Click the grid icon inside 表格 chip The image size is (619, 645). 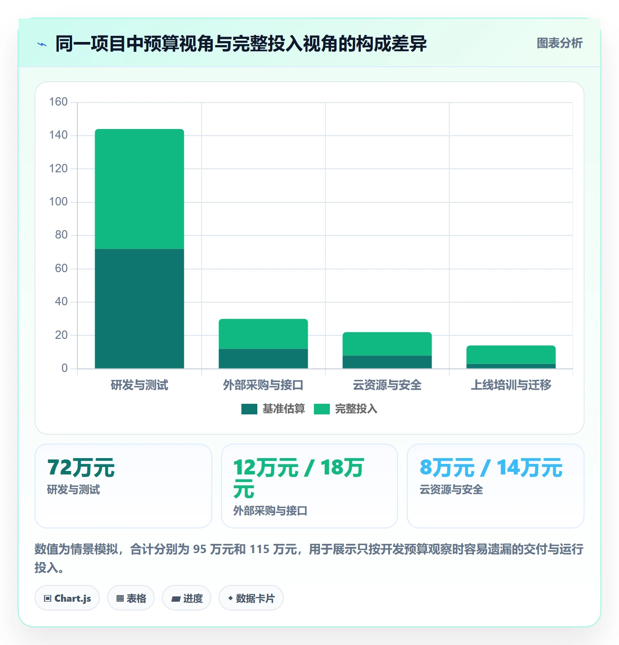click(x=120, y=599)
